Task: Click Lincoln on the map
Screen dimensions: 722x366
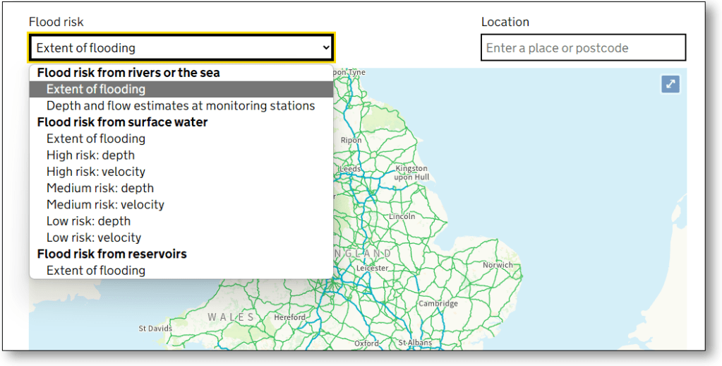Action: pos(402,216)
